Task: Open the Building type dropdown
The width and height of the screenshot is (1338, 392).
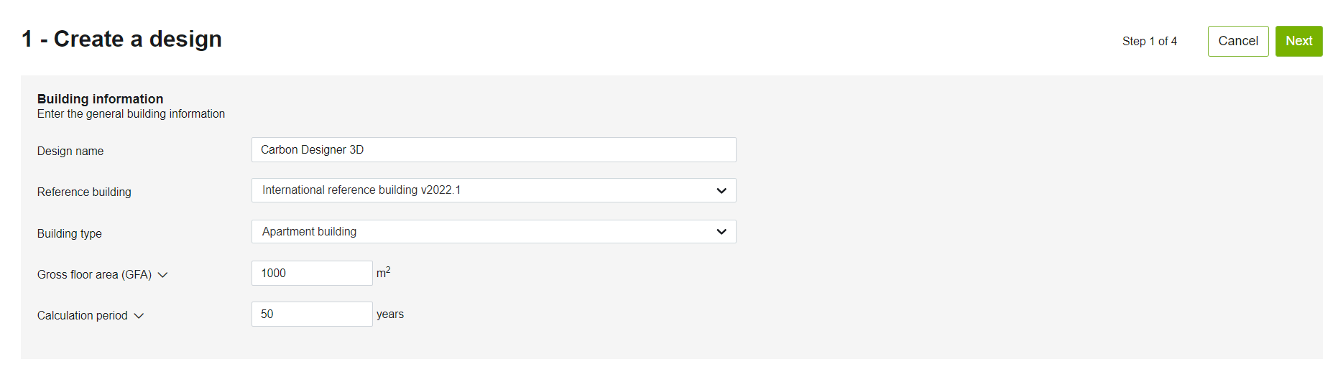Action: click(x=493, y=232)
